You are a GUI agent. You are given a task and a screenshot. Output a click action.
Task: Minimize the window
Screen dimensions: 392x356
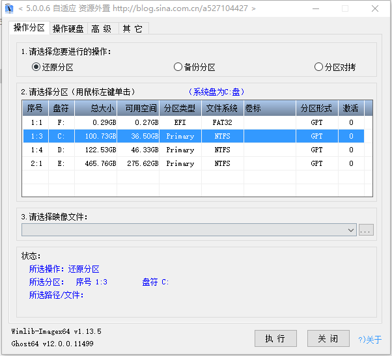(x=316, y=8)
